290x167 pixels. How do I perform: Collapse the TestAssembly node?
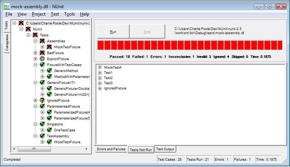[x=35, y=136]
